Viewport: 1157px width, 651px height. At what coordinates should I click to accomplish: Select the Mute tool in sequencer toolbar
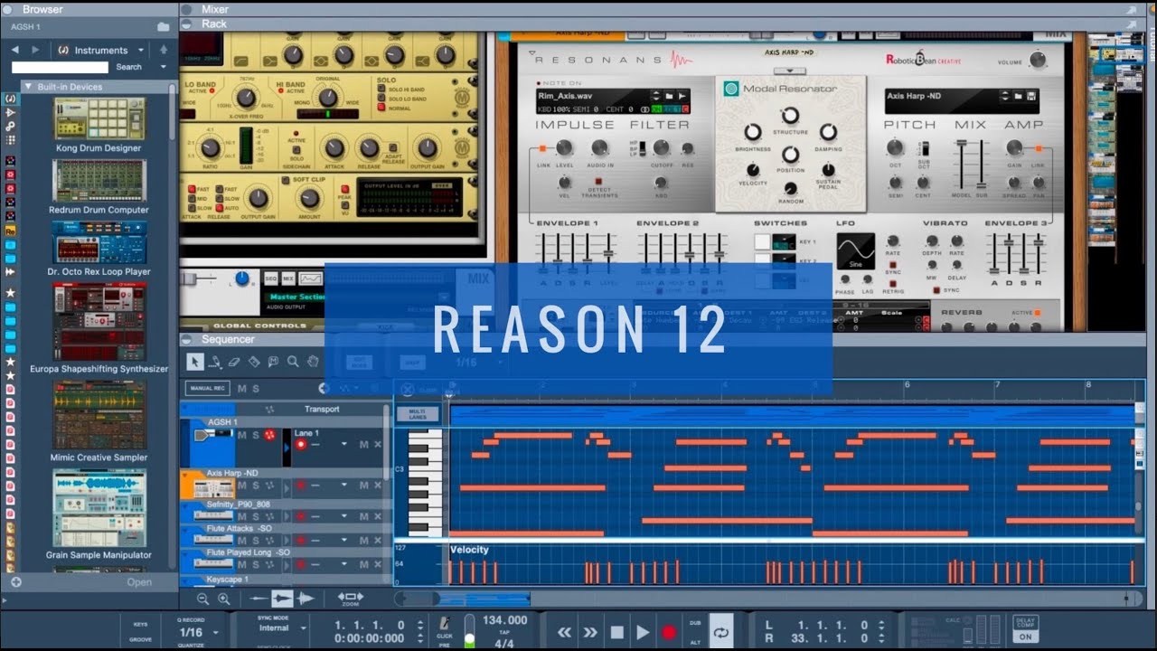point(273,362)
